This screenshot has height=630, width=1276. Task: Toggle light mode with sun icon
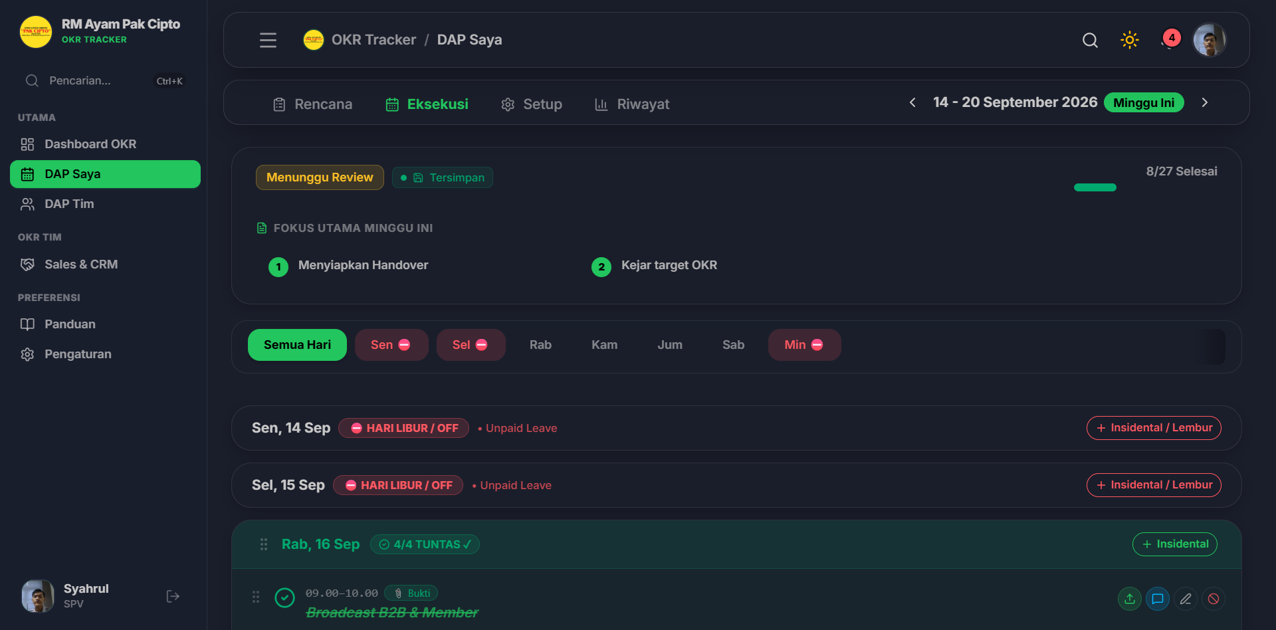click(x=1129, y=40)
